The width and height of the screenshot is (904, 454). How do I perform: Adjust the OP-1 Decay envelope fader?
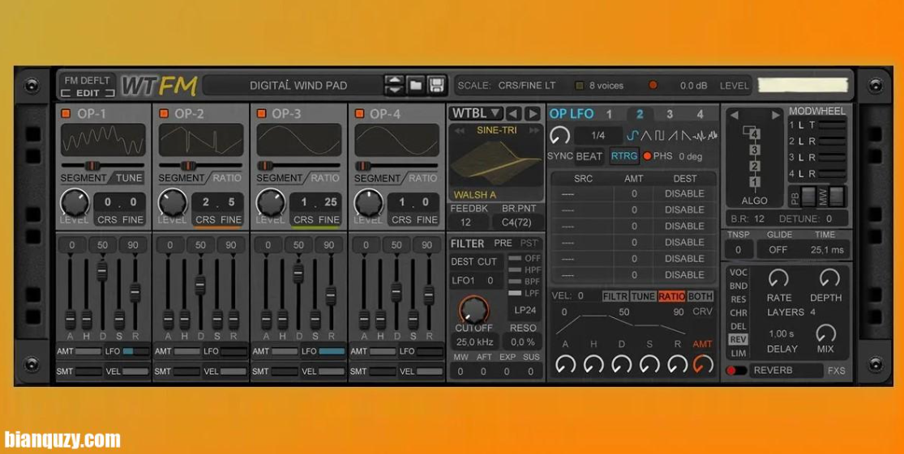click(102, 271)
